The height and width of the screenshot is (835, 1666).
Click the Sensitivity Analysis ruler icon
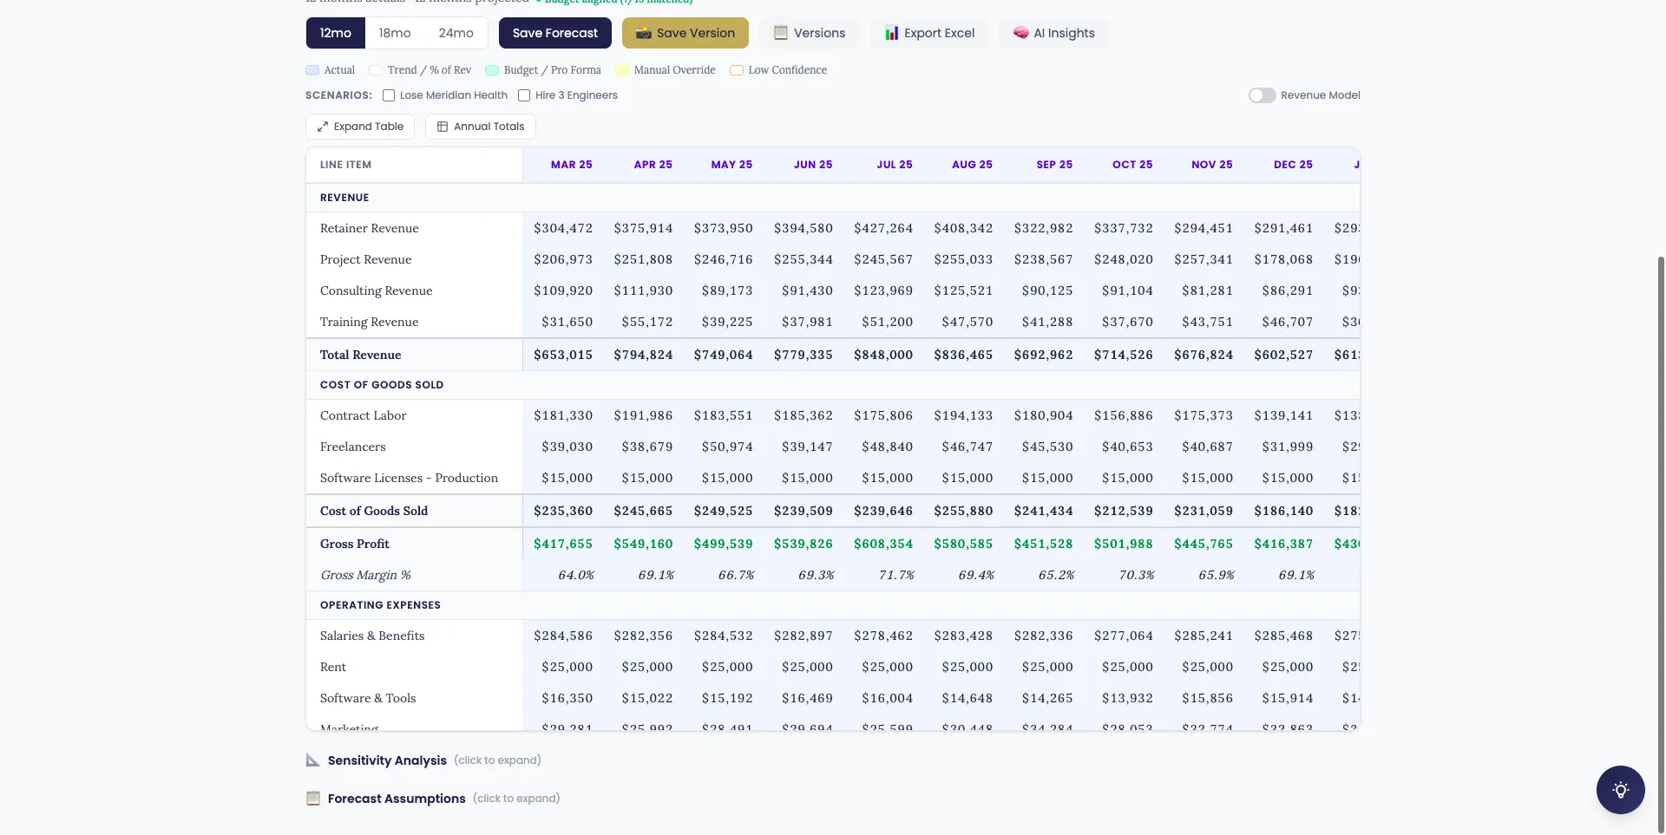[x=313, y=760]
